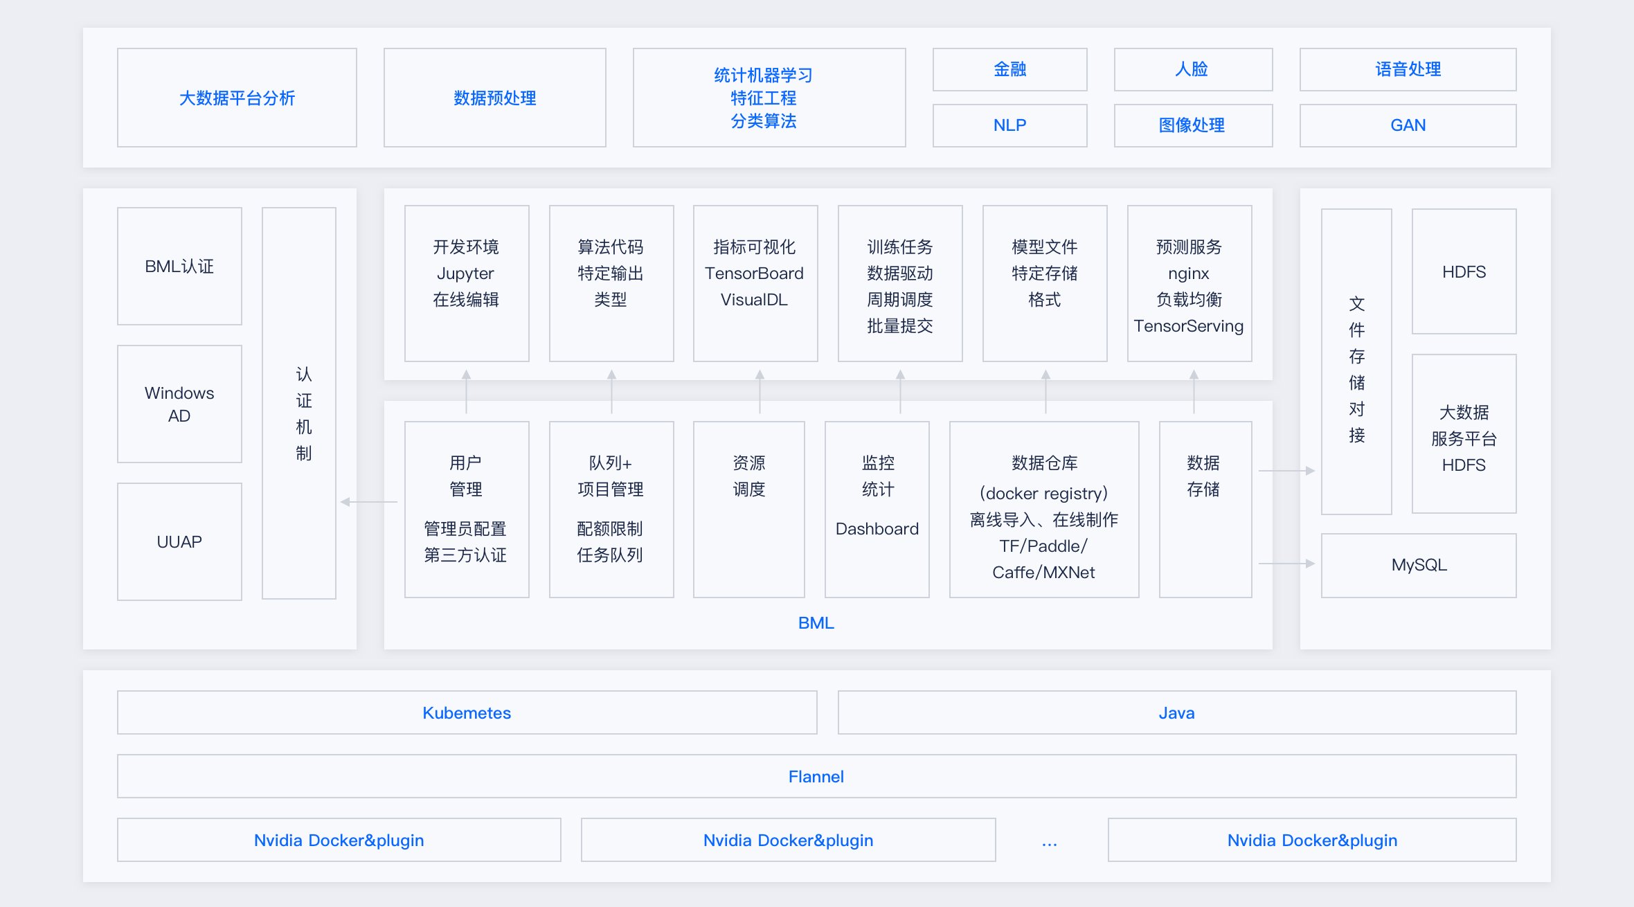This screenshot has width=1634, height=907.
Task: Toggle the 人脸 capability option
Action: tap(1193, 69)
